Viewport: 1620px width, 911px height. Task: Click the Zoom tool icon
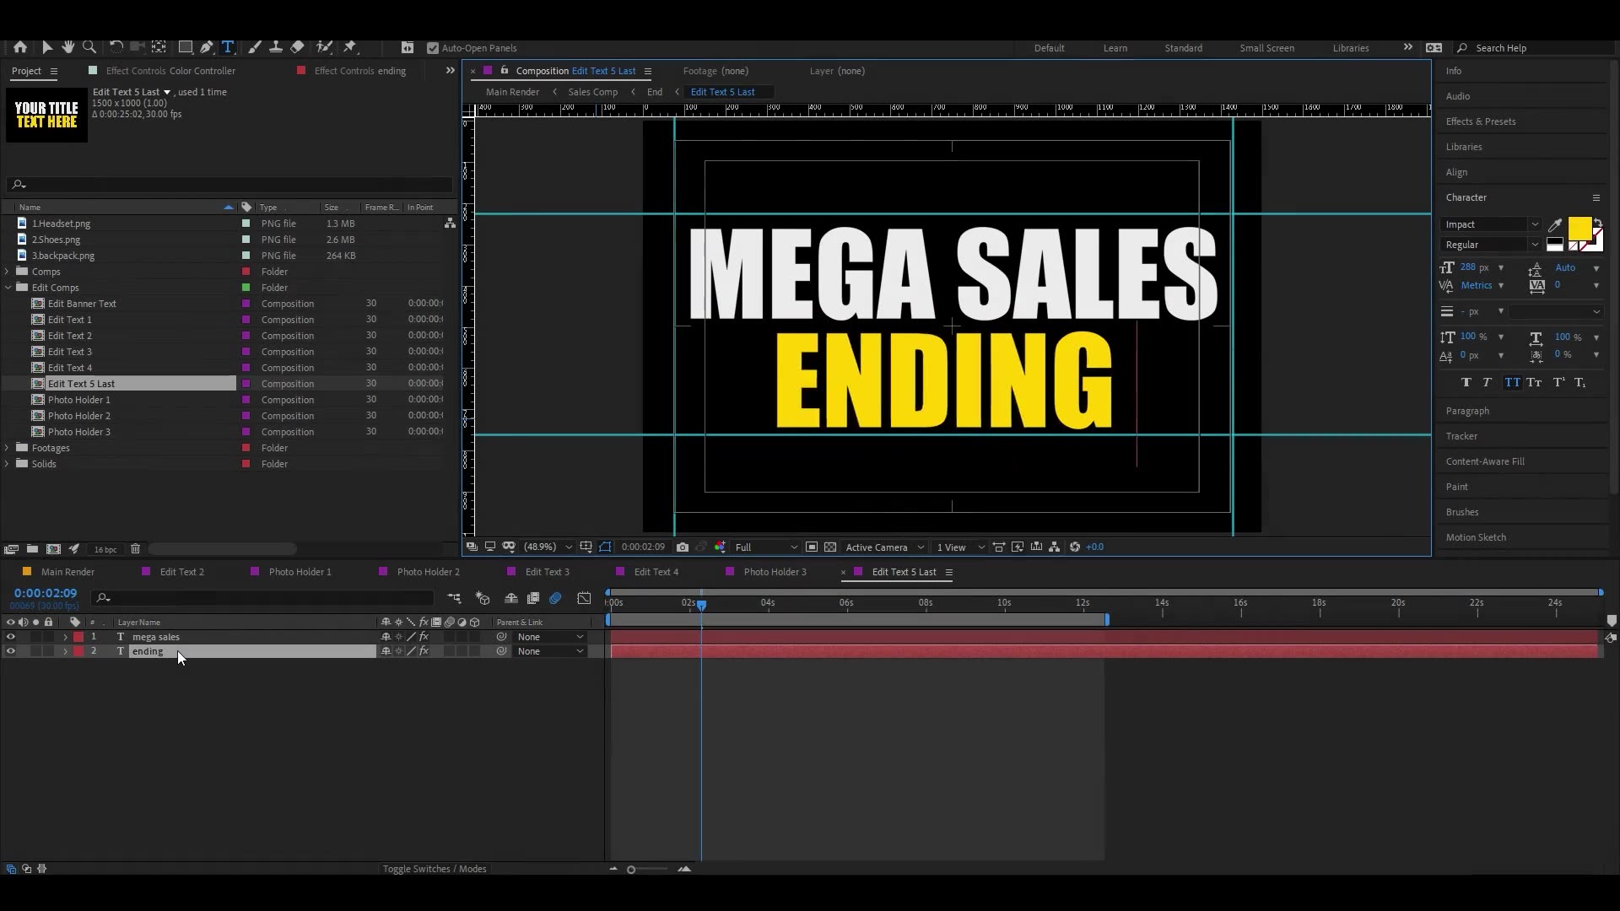pyautogui.click(x=89, y=46)
